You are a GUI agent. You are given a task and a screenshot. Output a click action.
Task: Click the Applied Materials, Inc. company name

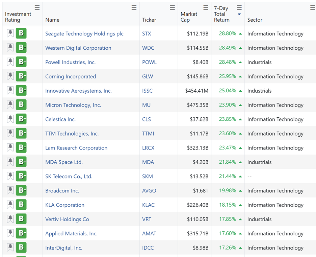click(x=71, y=234)
